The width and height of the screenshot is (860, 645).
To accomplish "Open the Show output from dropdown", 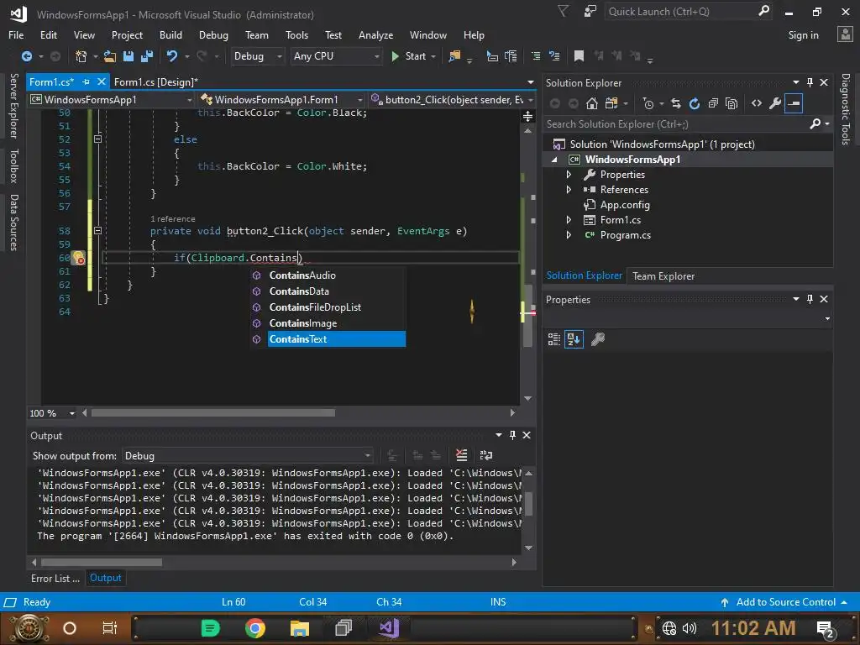I will pyautogui.click(x=248, y=456).
